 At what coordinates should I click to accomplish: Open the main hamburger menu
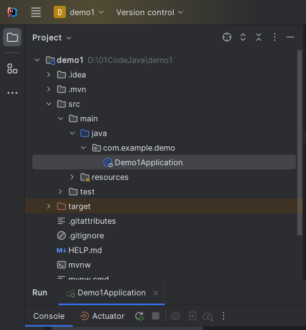pyautogui.click(x=36, y=12)
